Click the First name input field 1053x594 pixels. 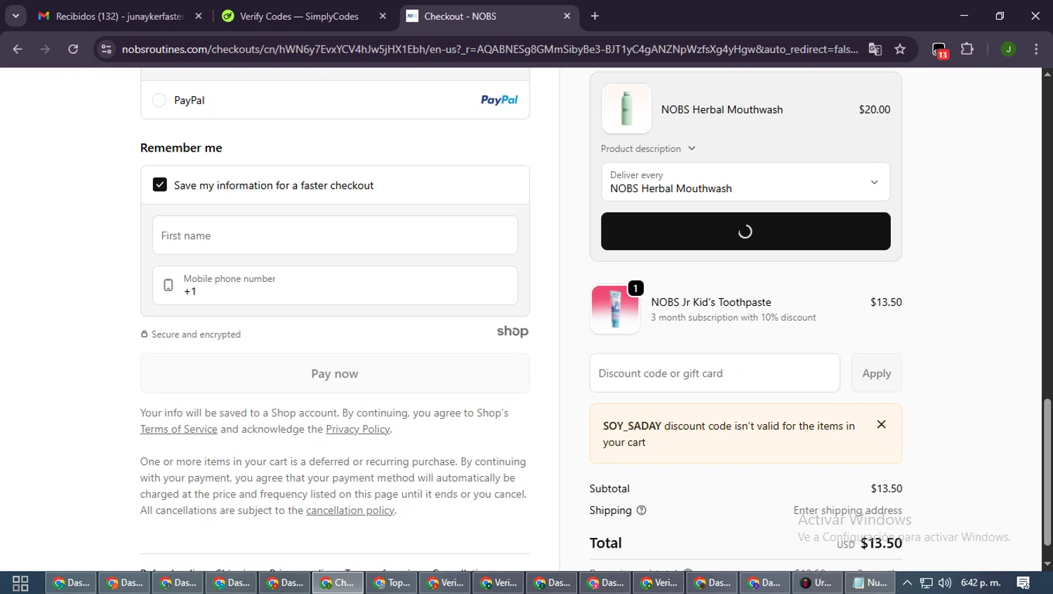[335, 236]
